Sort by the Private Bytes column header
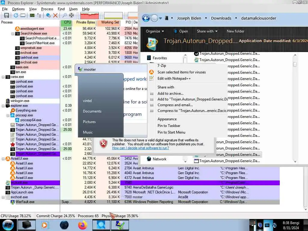Image resolution: width=308 pixels, height=231 pixels. pos(85,22)
